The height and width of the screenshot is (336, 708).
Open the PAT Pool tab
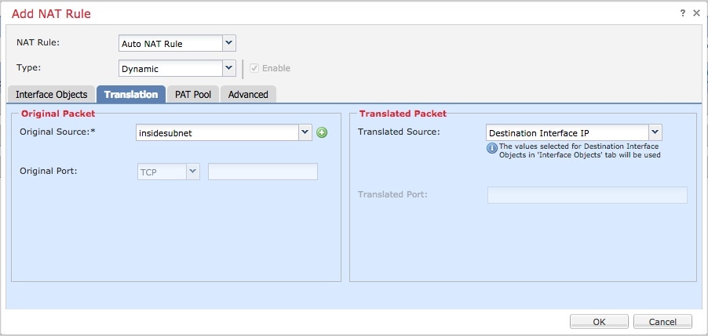coord(193,95)
